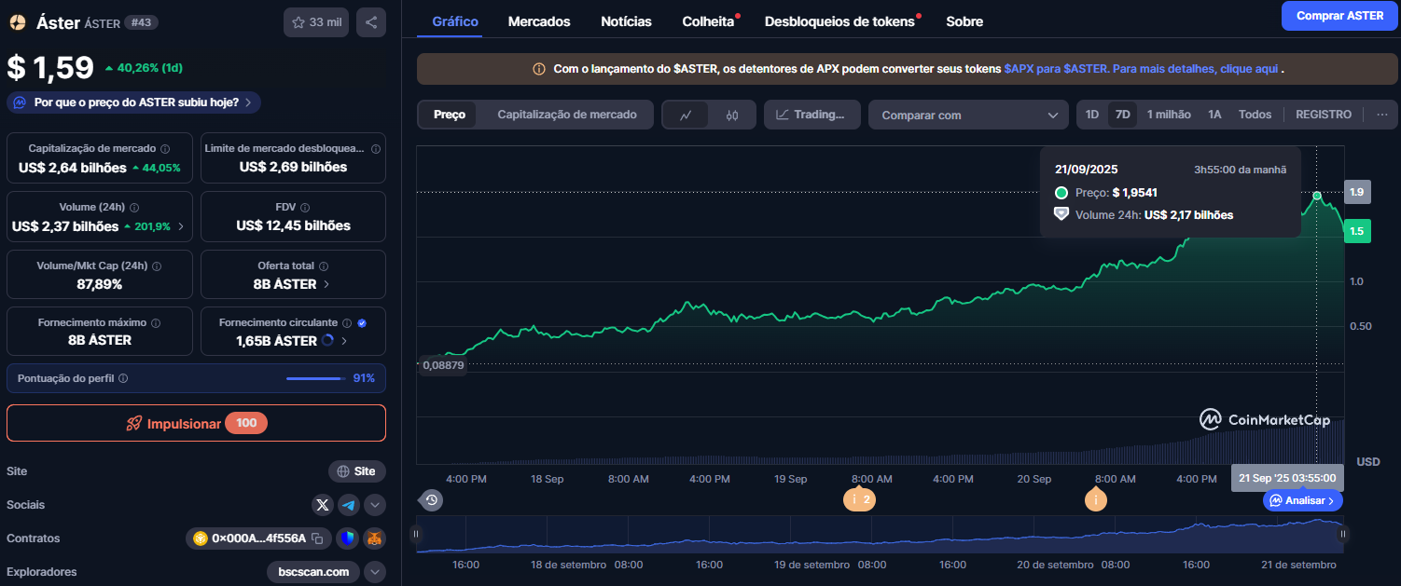
Task: Click the orange event marker labeled 2
Action: tap(859, 499)
